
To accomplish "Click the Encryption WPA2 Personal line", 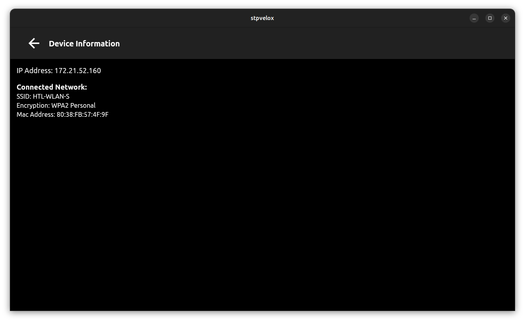I will click(x=56, y=105).
